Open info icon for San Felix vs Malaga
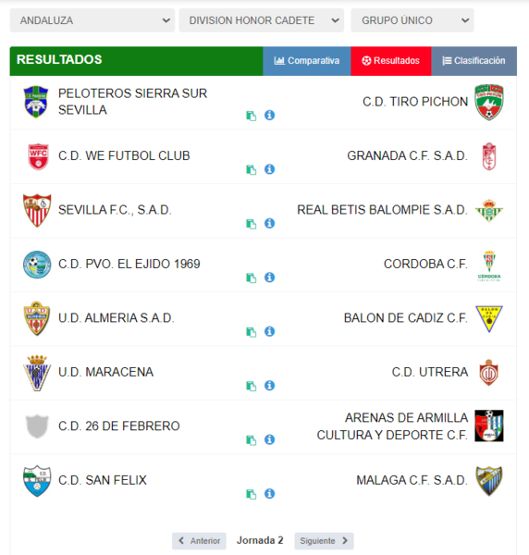529x555 pixels. (x=270, y=493)
